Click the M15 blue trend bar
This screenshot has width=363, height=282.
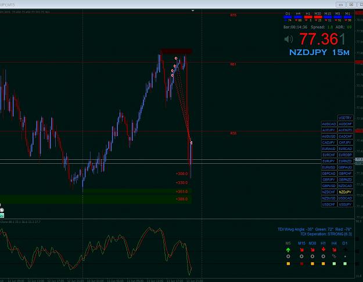(x=328, y=17)
